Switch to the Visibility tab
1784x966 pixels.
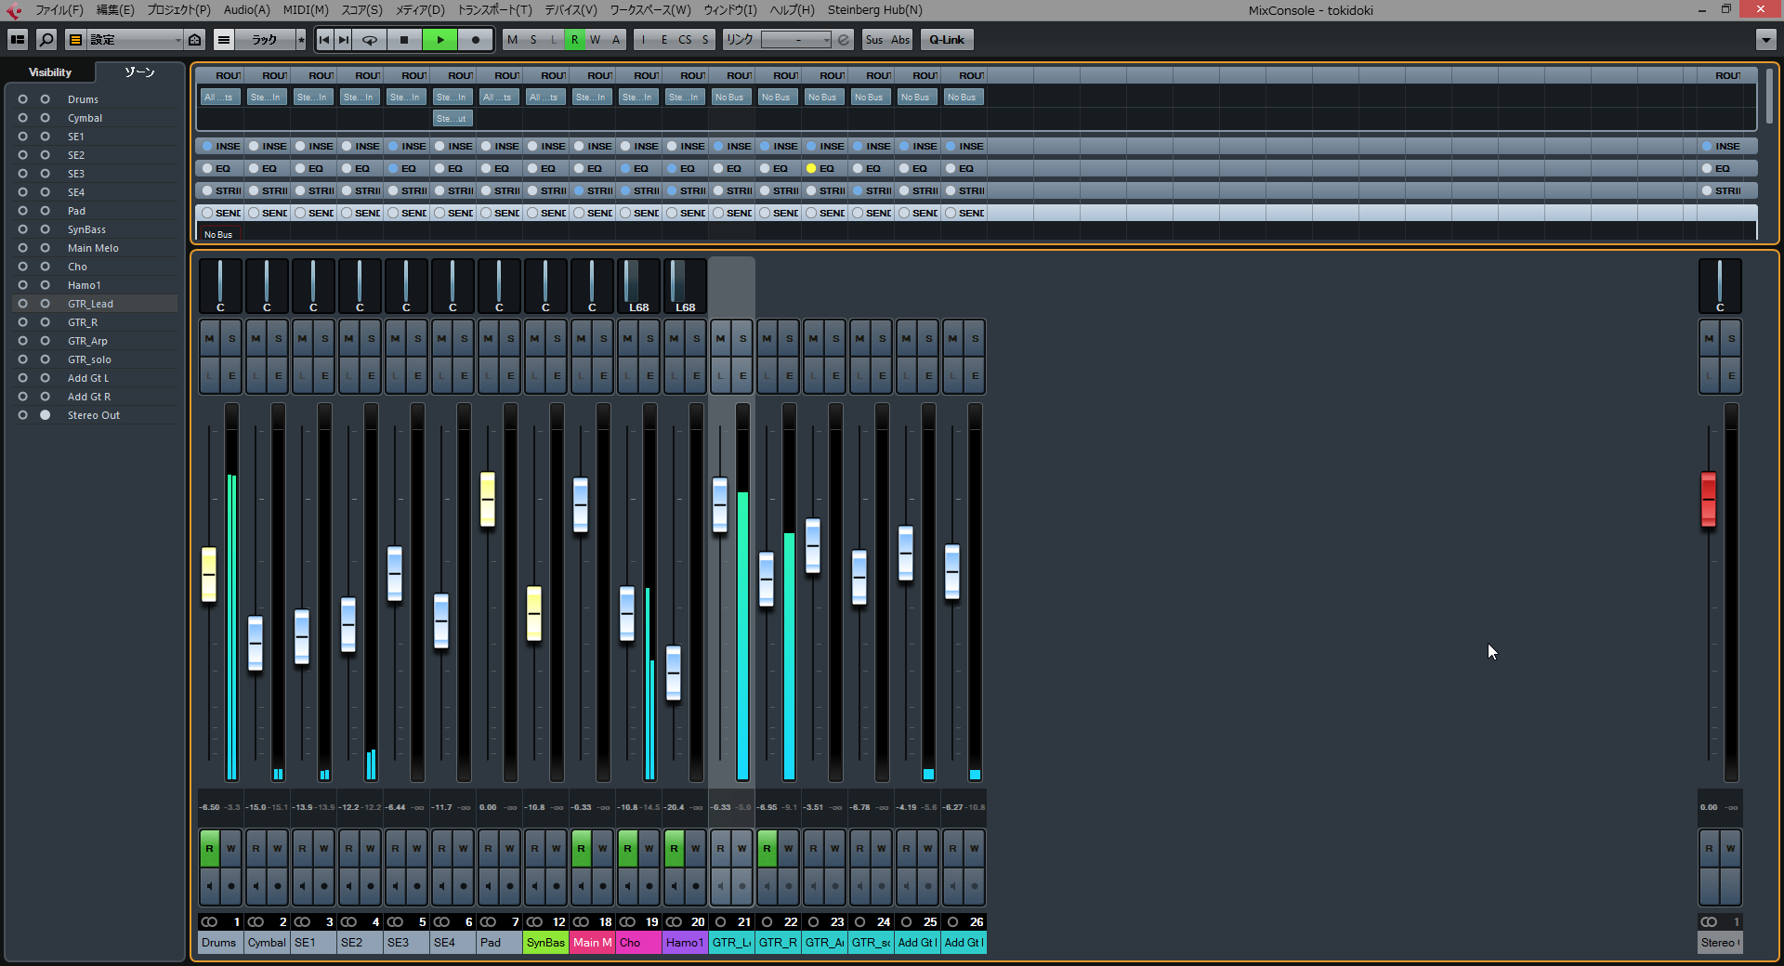(x=50, y=72)
